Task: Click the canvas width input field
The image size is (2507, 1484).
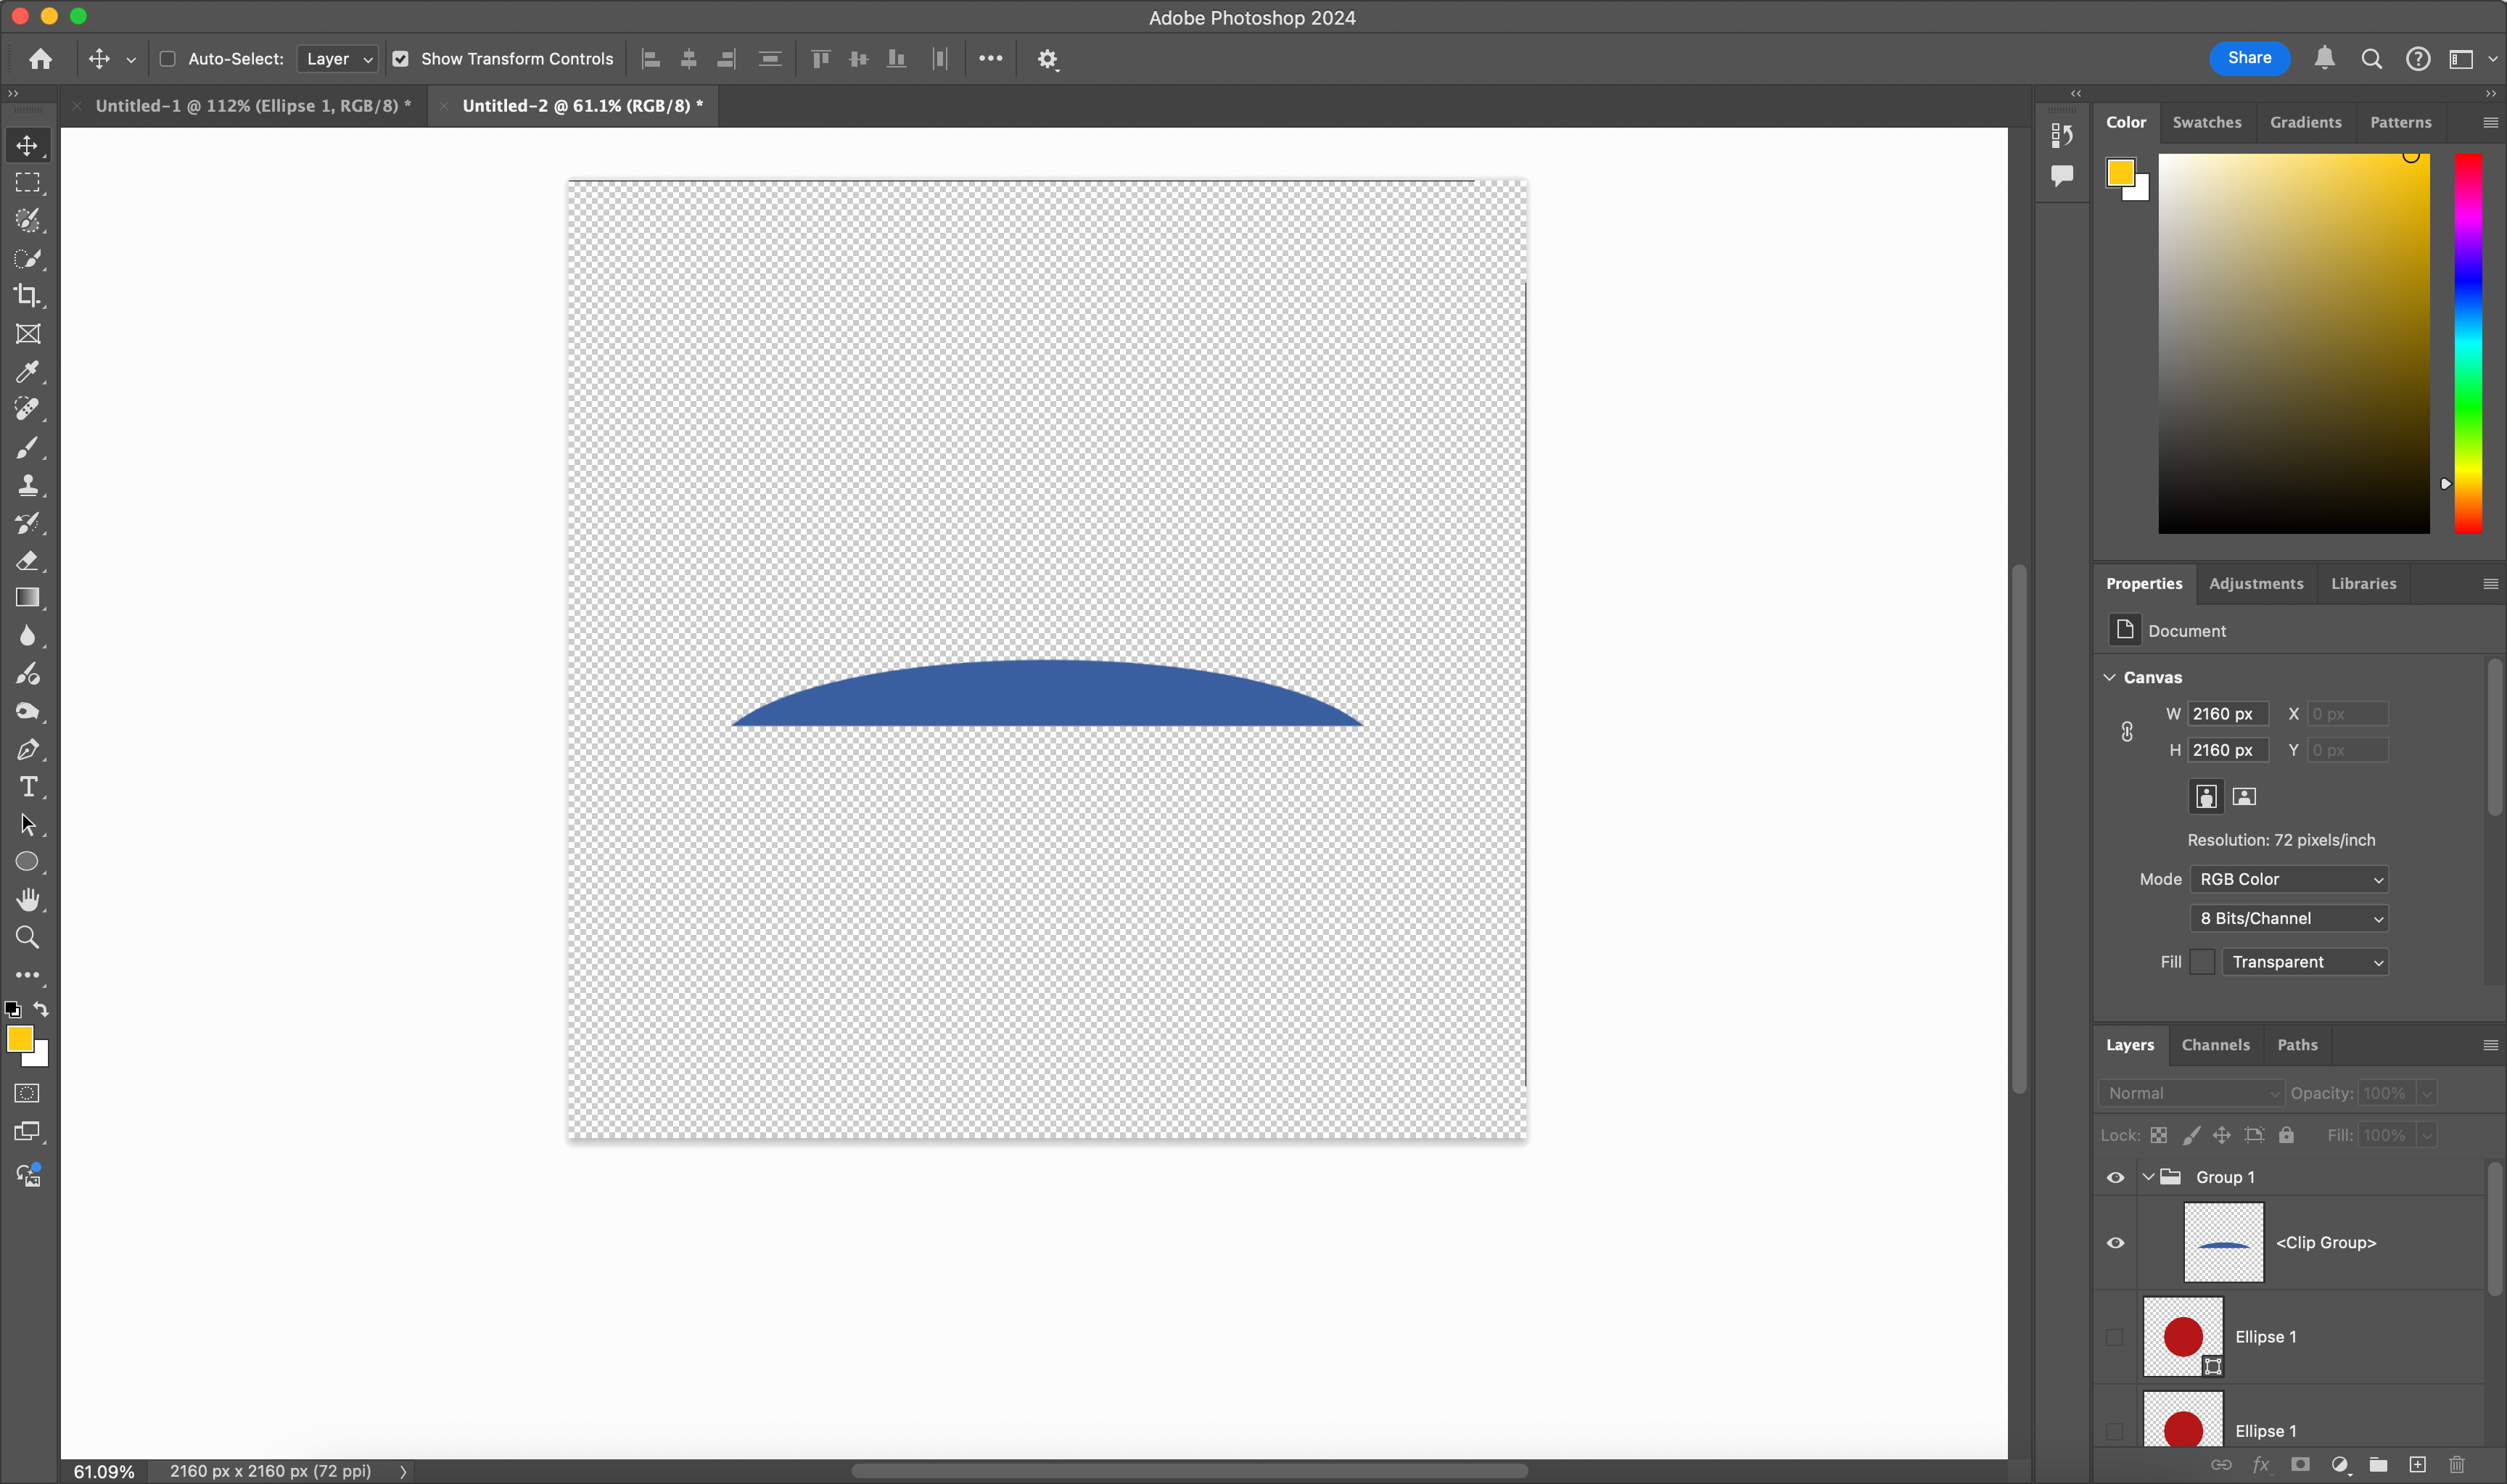Action: pyautogui.click(x=2227, y=714)
